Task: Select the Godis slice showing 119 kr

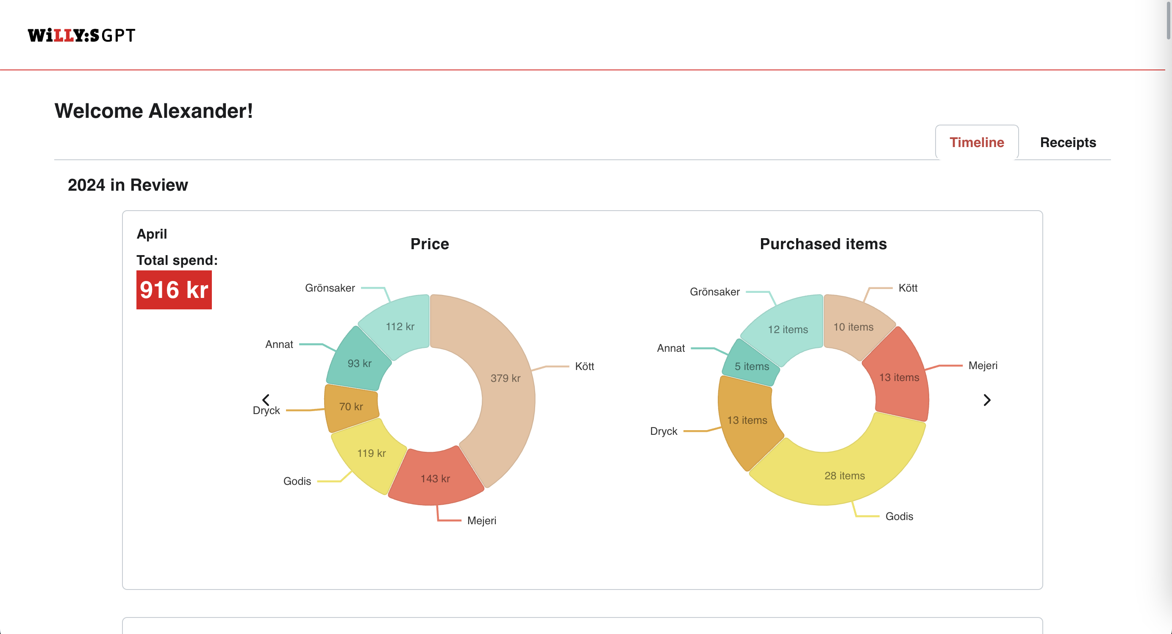Action: pyautogui.click(x=372, y=452)
